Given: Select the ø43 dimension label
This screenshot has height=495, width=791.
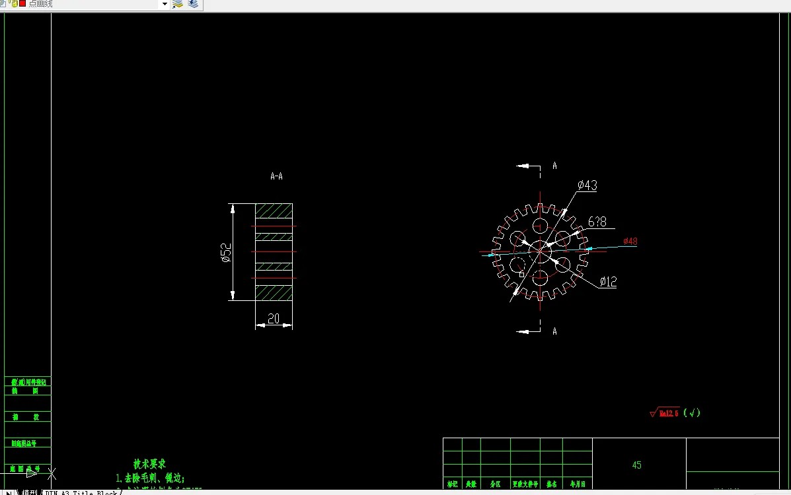Looking at the screenshot, I should click(x=587, y=185).
